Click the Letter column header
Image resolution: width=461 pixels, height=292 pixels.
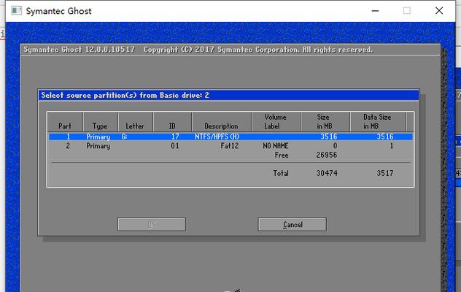[135, 122]
